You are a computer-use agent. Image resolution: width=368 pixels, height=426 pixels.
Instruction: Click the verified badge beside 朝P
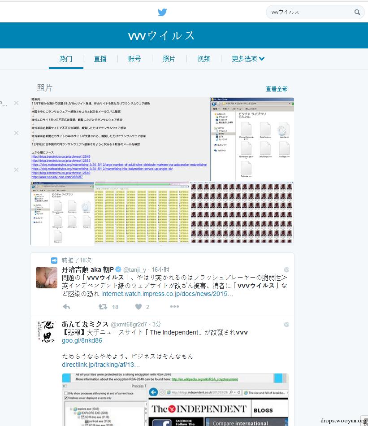click(118, 270)
